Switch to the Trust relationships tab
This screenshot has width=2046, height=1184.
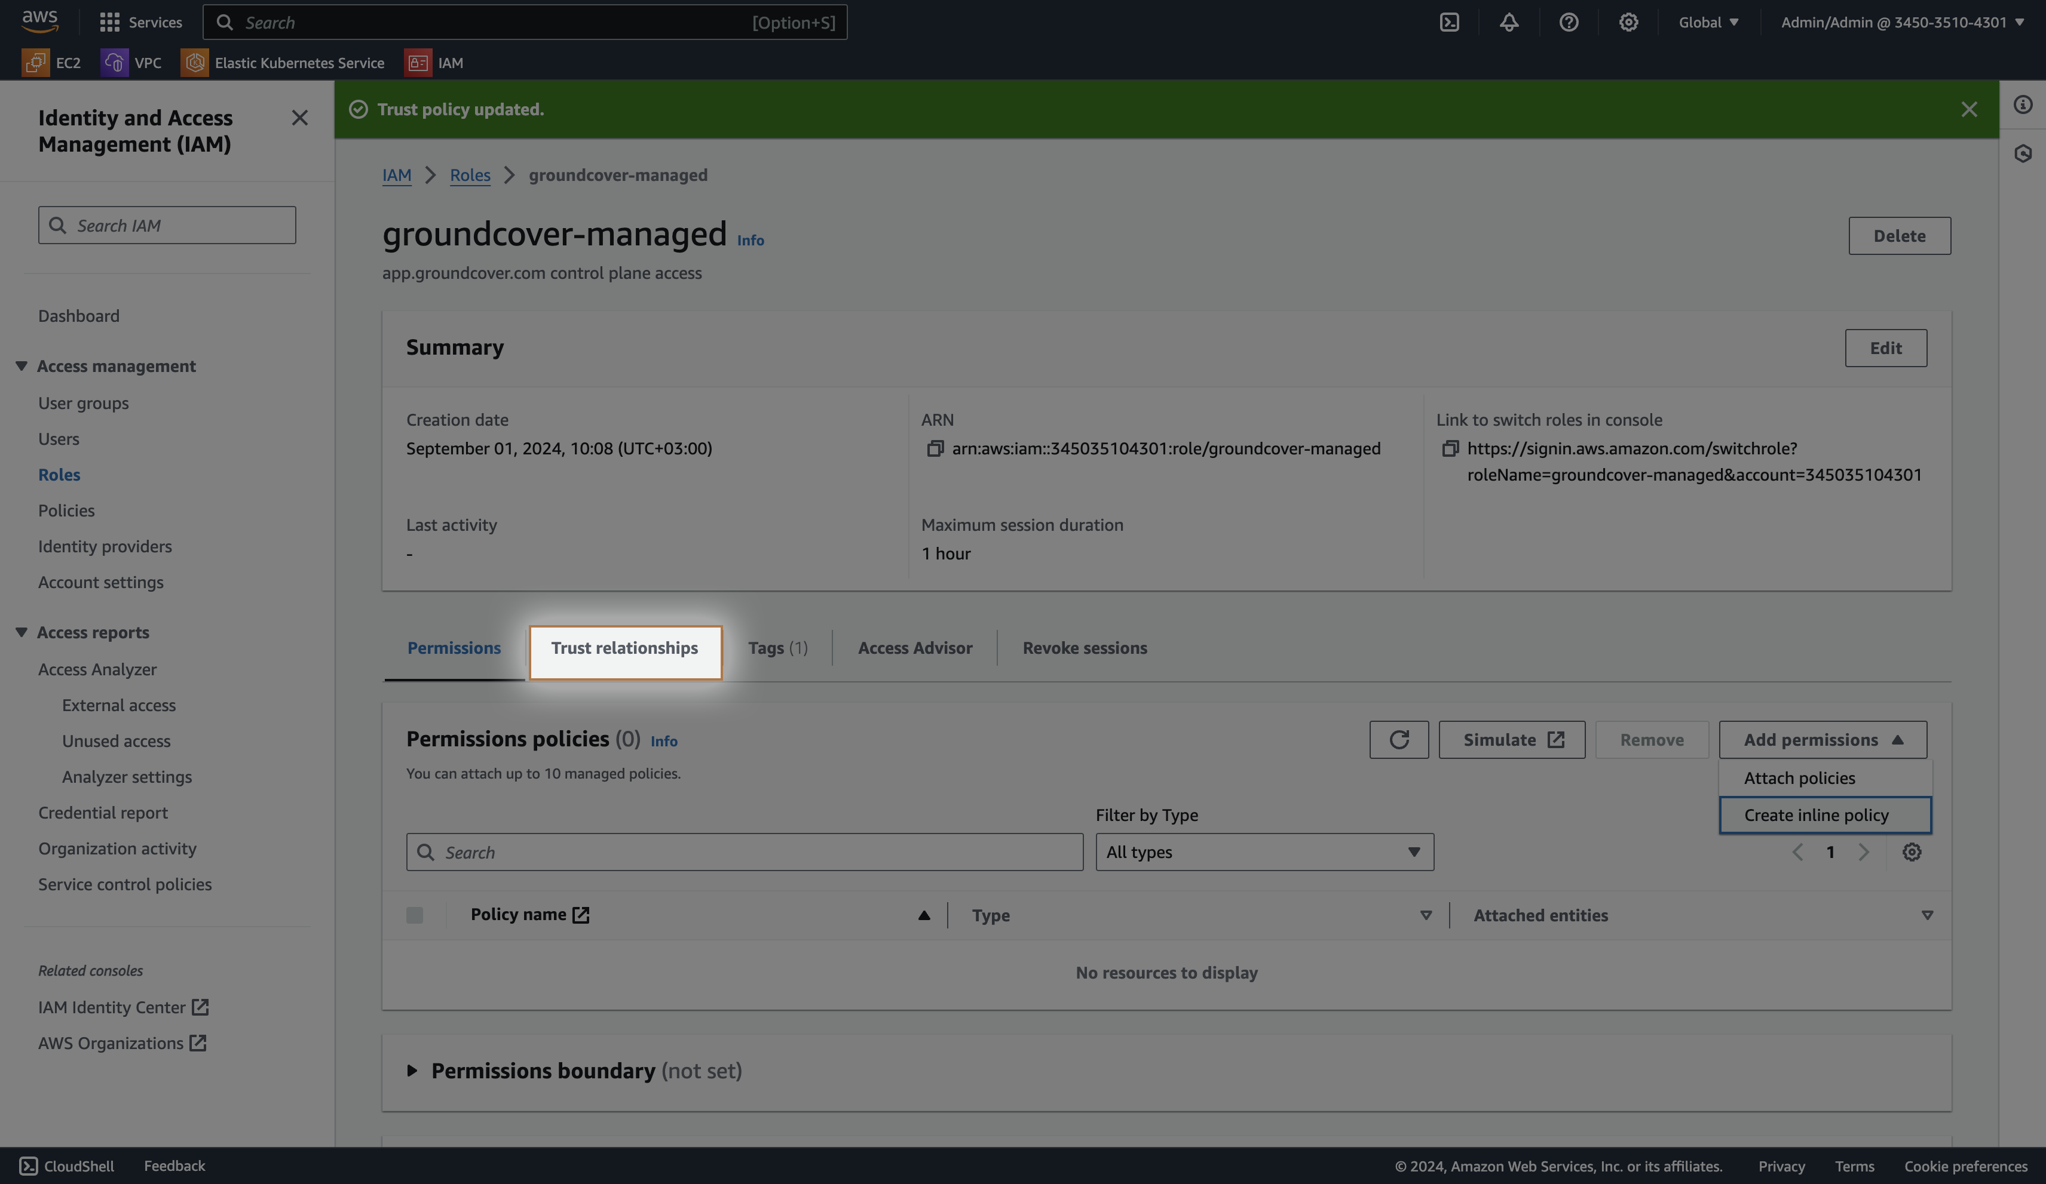click(624, 648)
